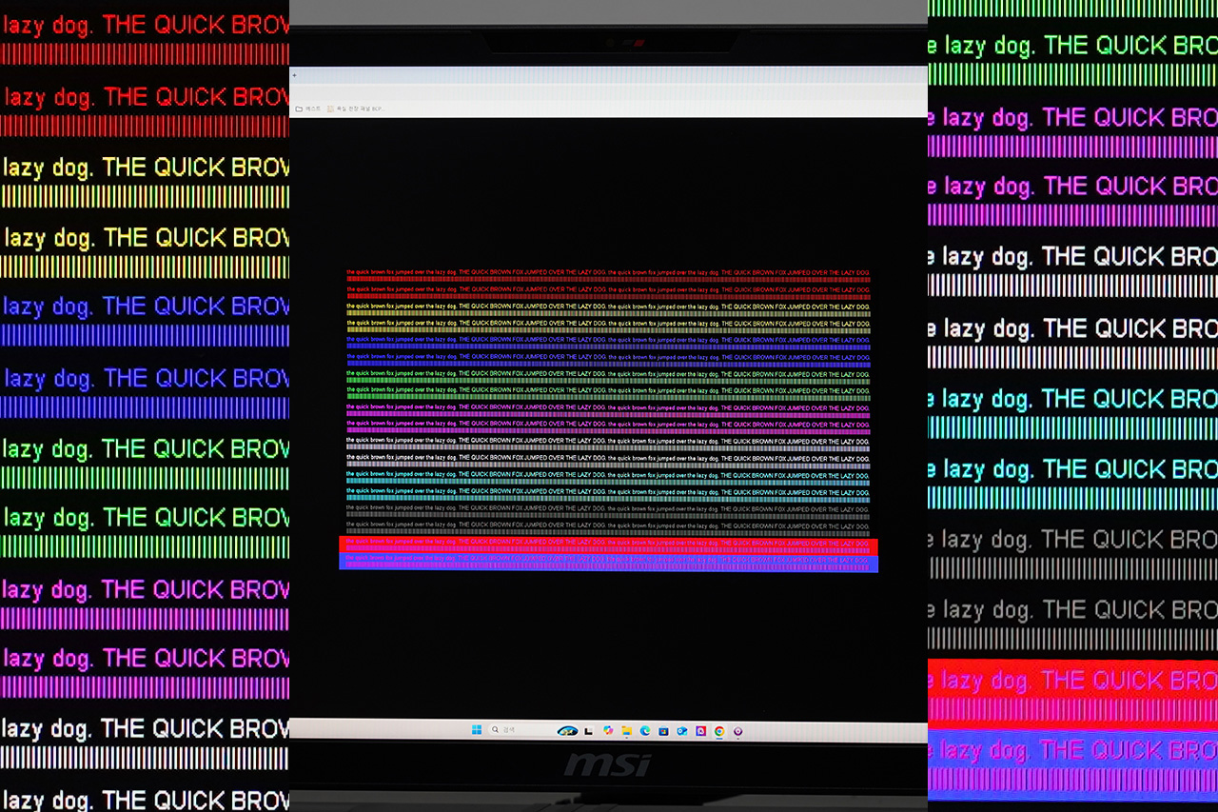Open File Explorer from the taskbar
Screen dimensions: 1218x812
click(x=626, y=730)
